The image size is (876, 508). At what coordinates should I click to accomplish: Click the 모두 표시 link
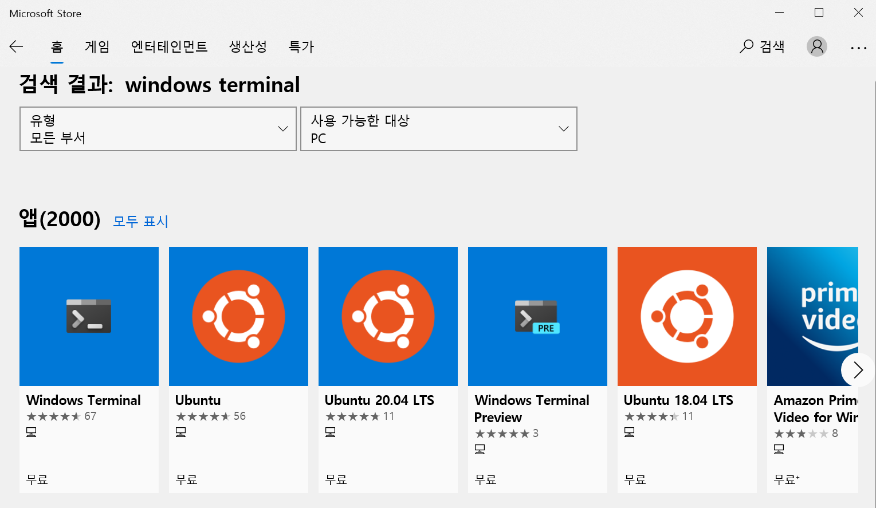point(140,221)
